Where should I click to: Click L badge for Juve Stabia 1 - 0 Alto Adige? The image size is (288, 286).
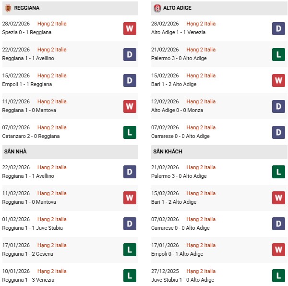(x=279, y=276)
